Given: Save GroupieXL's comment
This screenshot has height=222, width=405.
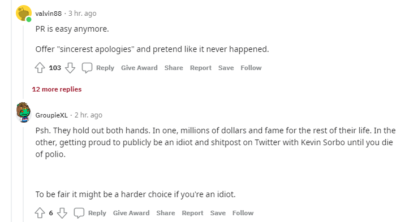Looking at the screenshot, I should point(218,213).
